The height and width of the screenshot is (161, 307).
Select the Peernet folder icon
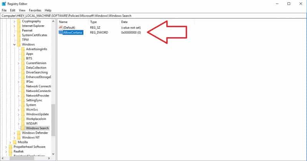[x=18, y=31]
